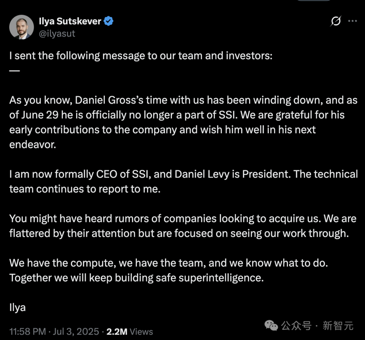Click the 11:58 PM timestamp
The width and height of the screenshot is (365, 340).
coord(28,332)
